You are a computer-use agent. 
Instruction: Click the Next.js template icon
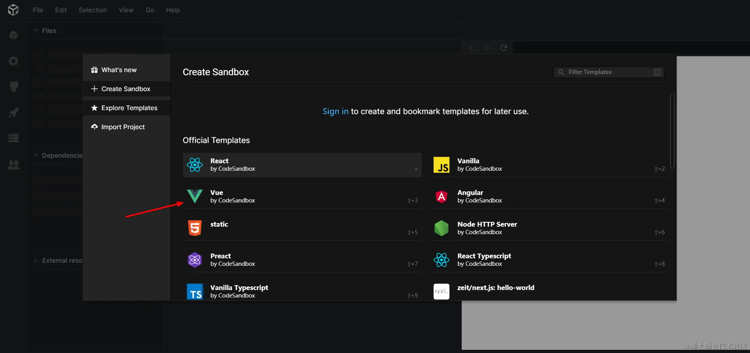pyautogui.click(x=442, y=292)
